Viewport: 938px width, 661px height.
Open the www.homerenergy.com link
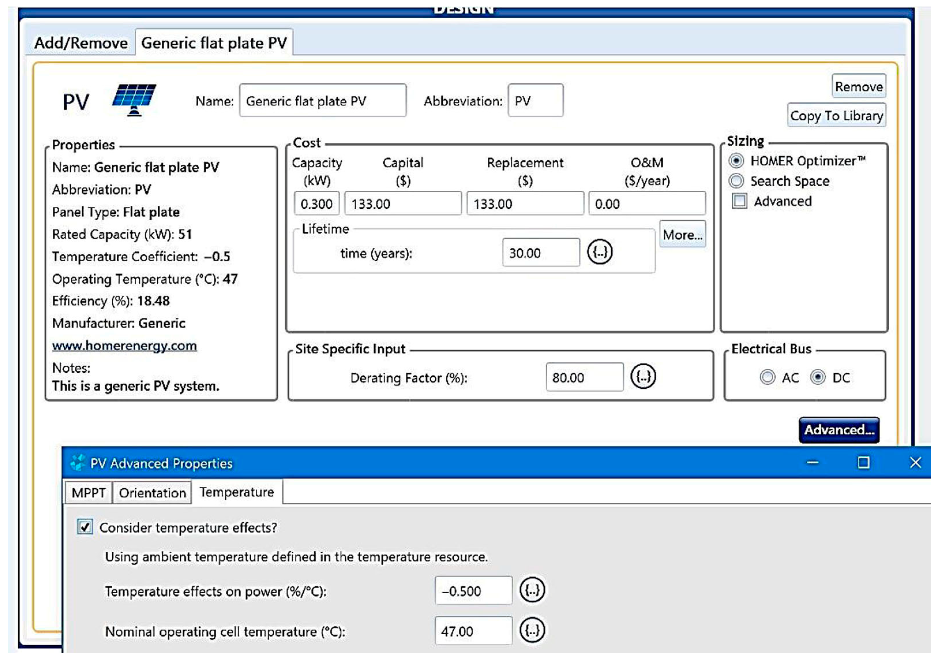coord(124,345)
